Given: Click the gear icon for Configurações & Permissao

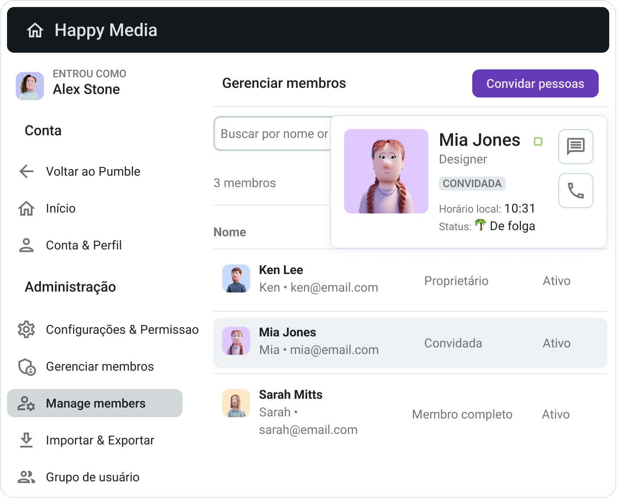Looking at the screenshot, I should pos(26,329).
